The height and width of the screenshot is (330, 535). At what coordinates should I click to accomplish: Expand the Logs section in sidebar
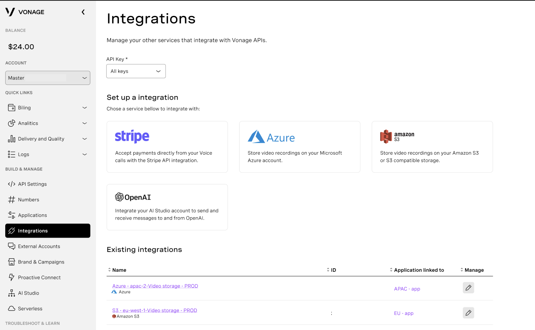84,155
